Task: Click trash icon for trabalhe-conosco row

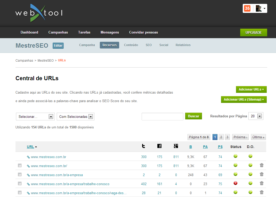Action: [262, 183]
